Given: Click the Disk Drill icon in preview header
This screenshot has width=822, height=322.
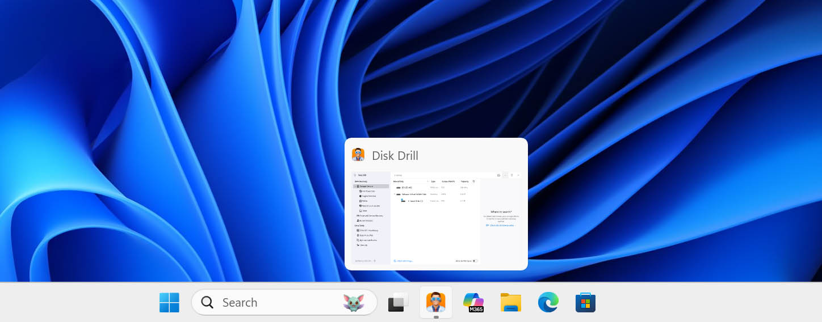Looking at the screenshot, I should coord(358,155).
